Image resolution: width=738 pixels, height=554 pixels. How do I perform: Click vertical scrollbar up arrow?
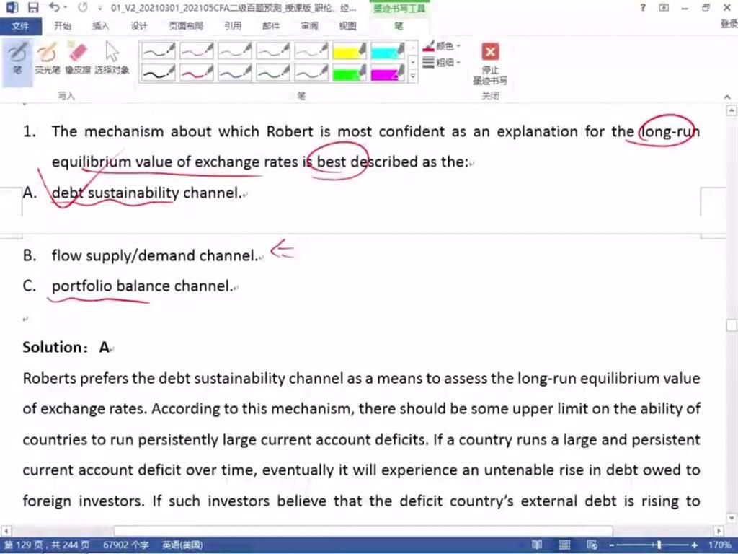tap(731, 110)
